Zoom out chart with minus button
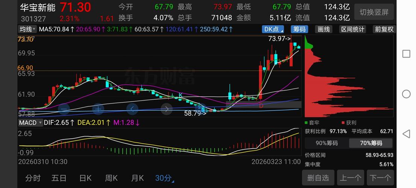This screenshot has width=416, height=188. pos(64,109)
